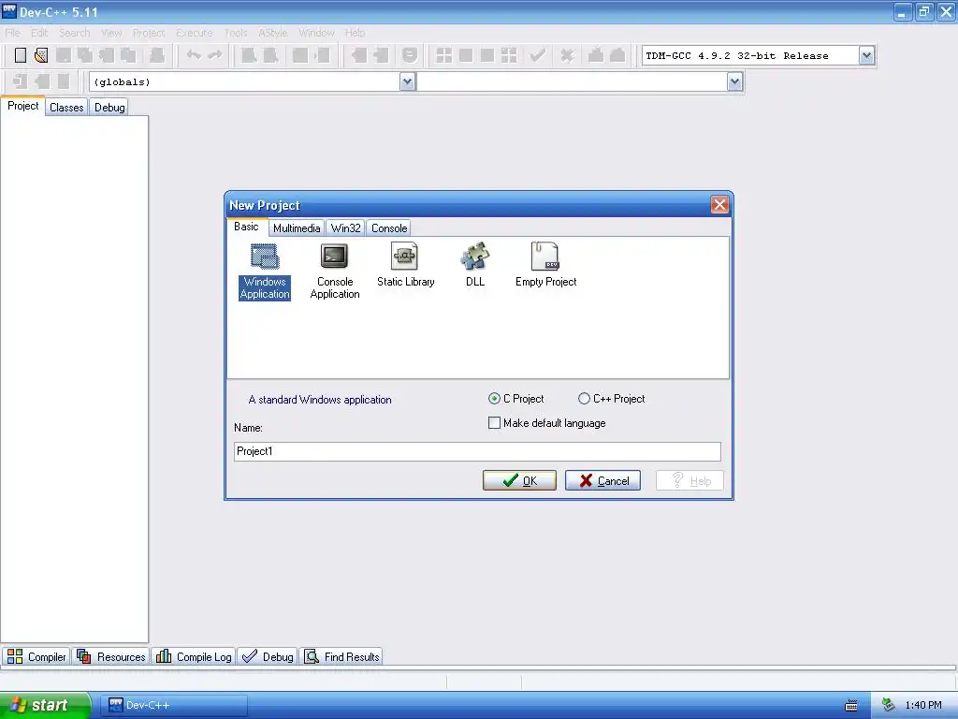This screenshot has width=958, height=719.
Task: Click 'A standard Windows application' description text
Action: [320, 400]
